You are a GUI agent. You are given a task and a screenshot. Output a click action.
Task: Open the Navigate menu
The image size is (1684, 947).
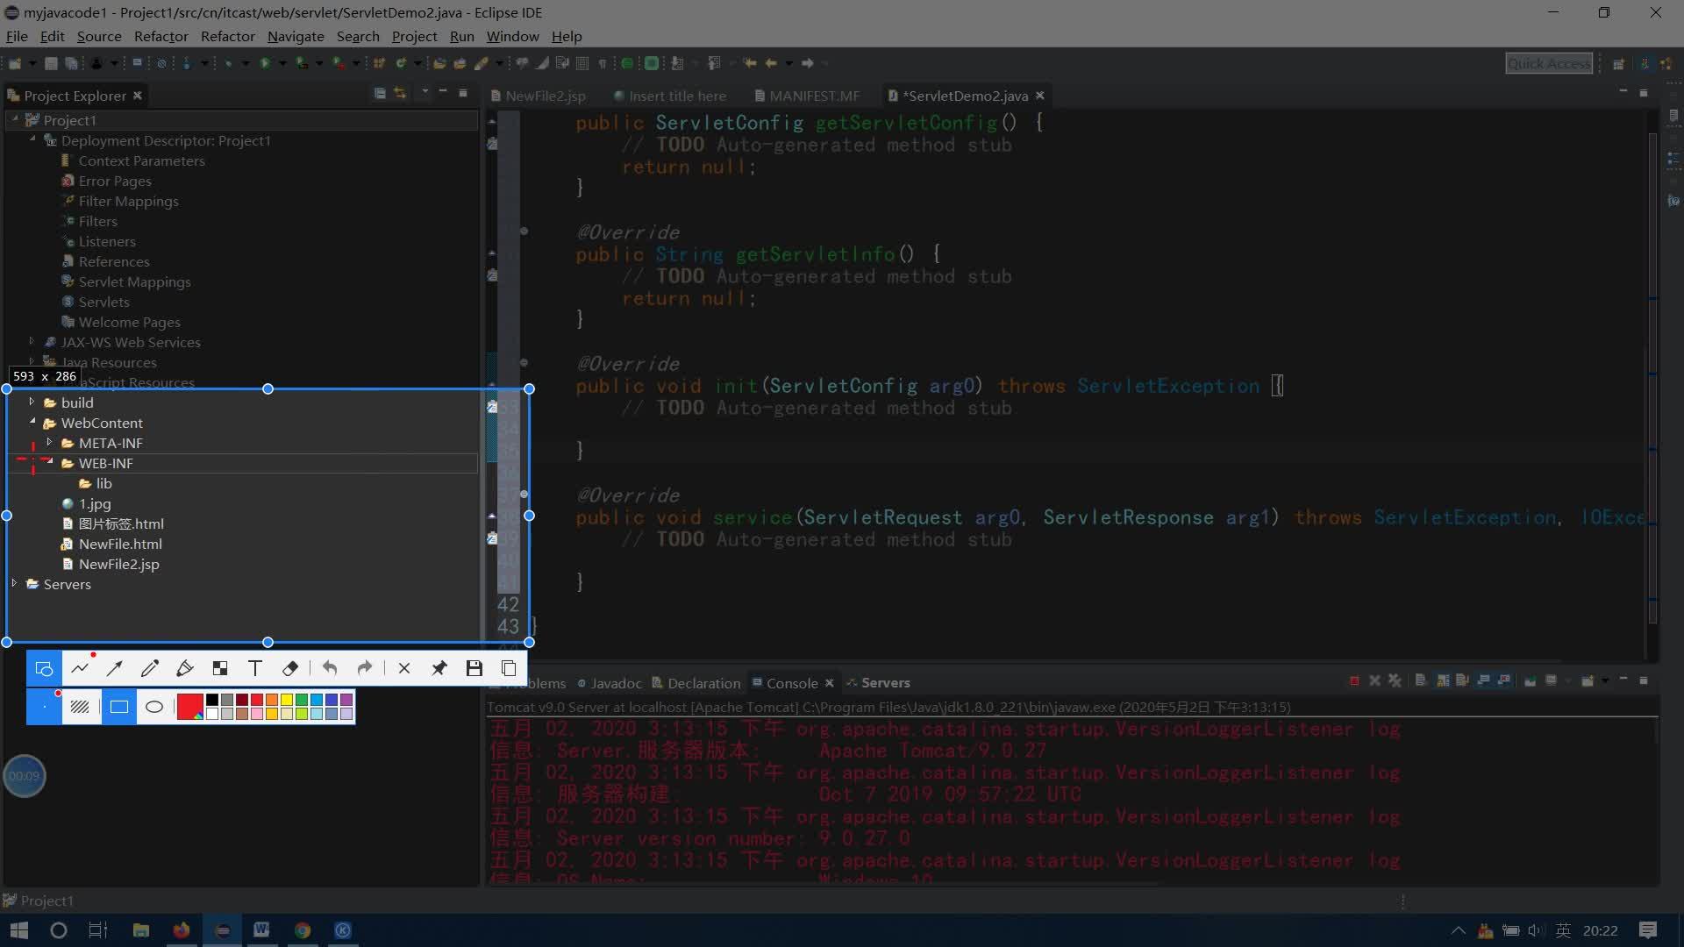(x=296, y=37)
